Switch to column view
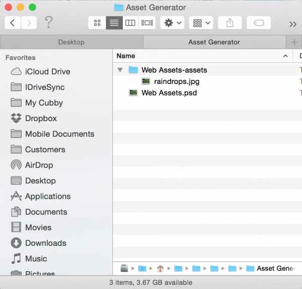Viewport: 302px width, 289px height. pos(130,23)
